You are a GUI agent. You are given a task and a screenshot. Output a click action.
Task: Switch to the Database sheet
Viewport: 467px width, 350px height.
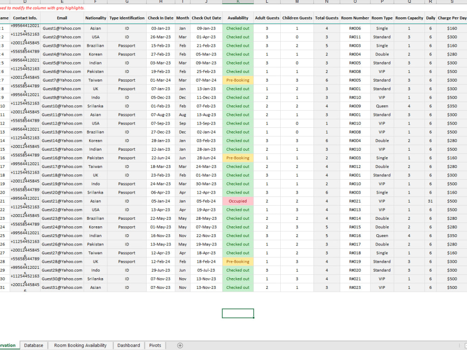(33, 345)
